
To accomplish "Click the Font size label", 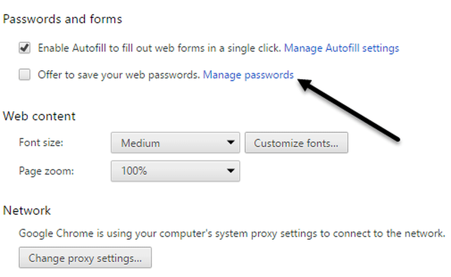I will (41, 142).
